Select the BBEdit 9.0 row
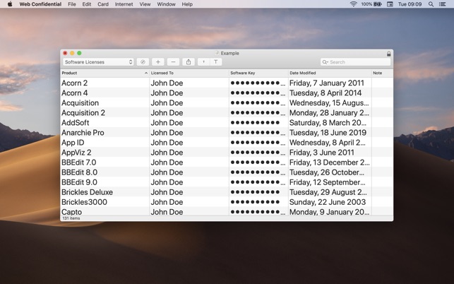Viewport: 454px width, 284px height. (x=227, y=182)
